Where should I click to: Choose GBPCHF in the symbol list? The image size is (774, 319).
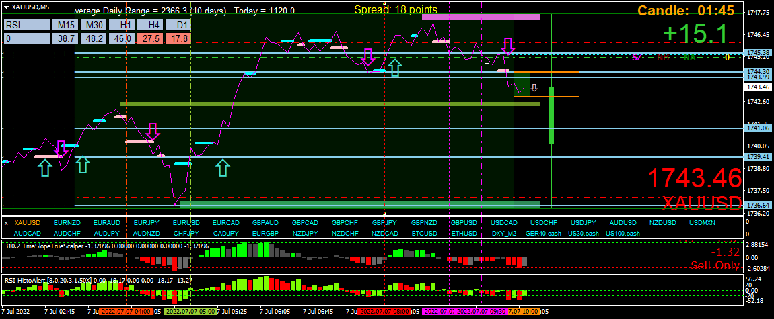[345, 223]
